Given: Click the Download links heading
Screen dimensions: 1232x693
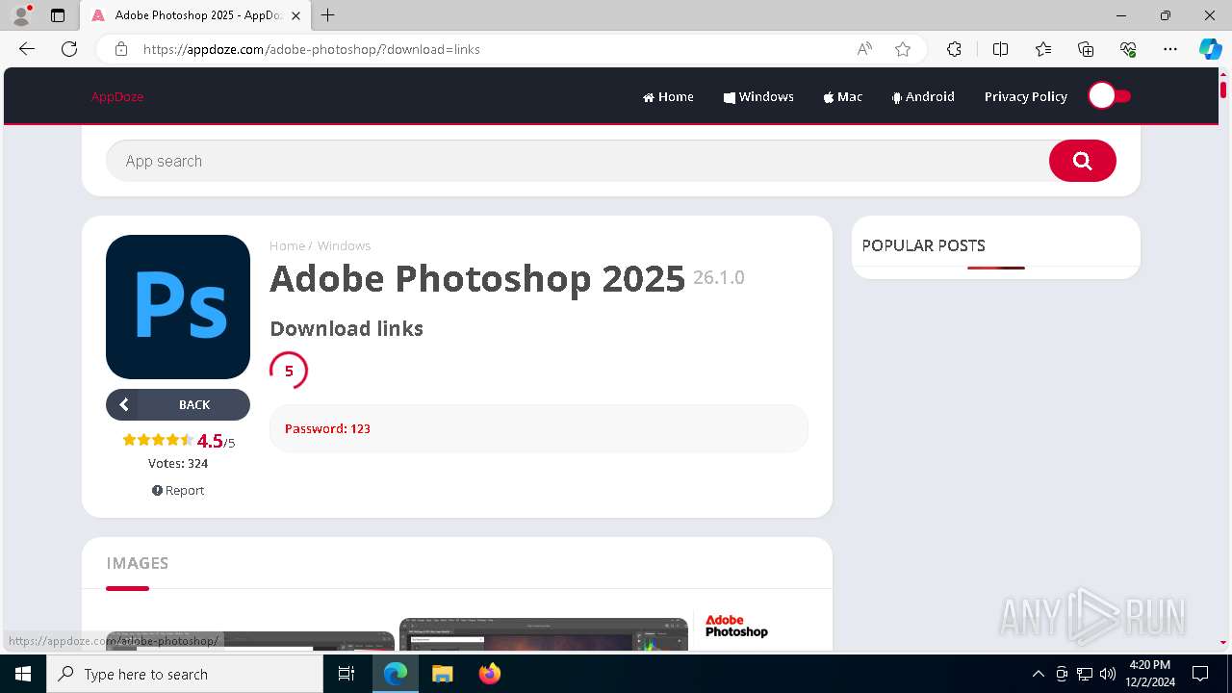Looking at the screenshot, I should (346, 328).
